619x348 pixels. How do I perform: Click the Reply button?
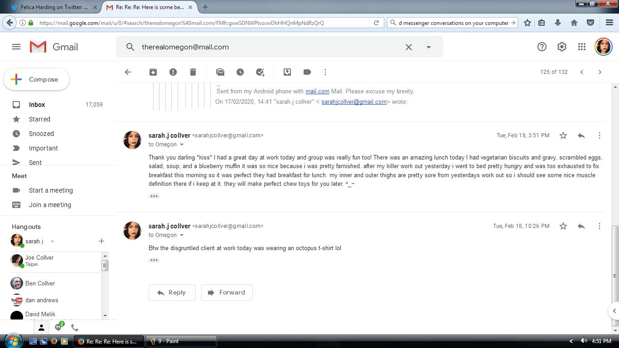point(172,293)
